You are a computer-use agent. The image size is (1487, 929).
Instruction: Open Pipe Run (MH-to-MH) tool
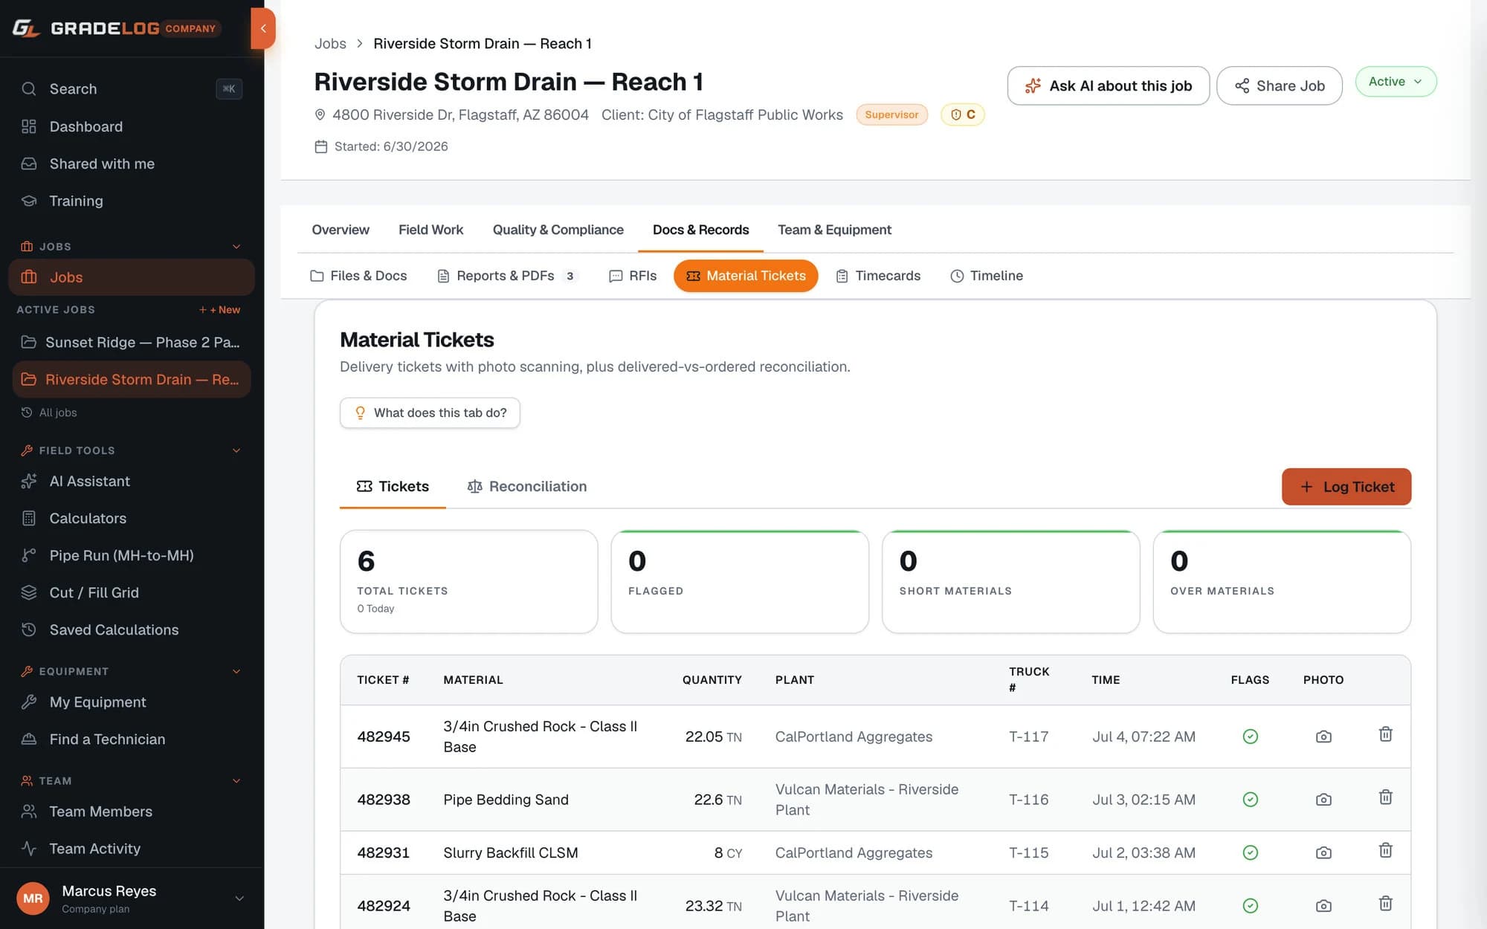pos(132,555)
